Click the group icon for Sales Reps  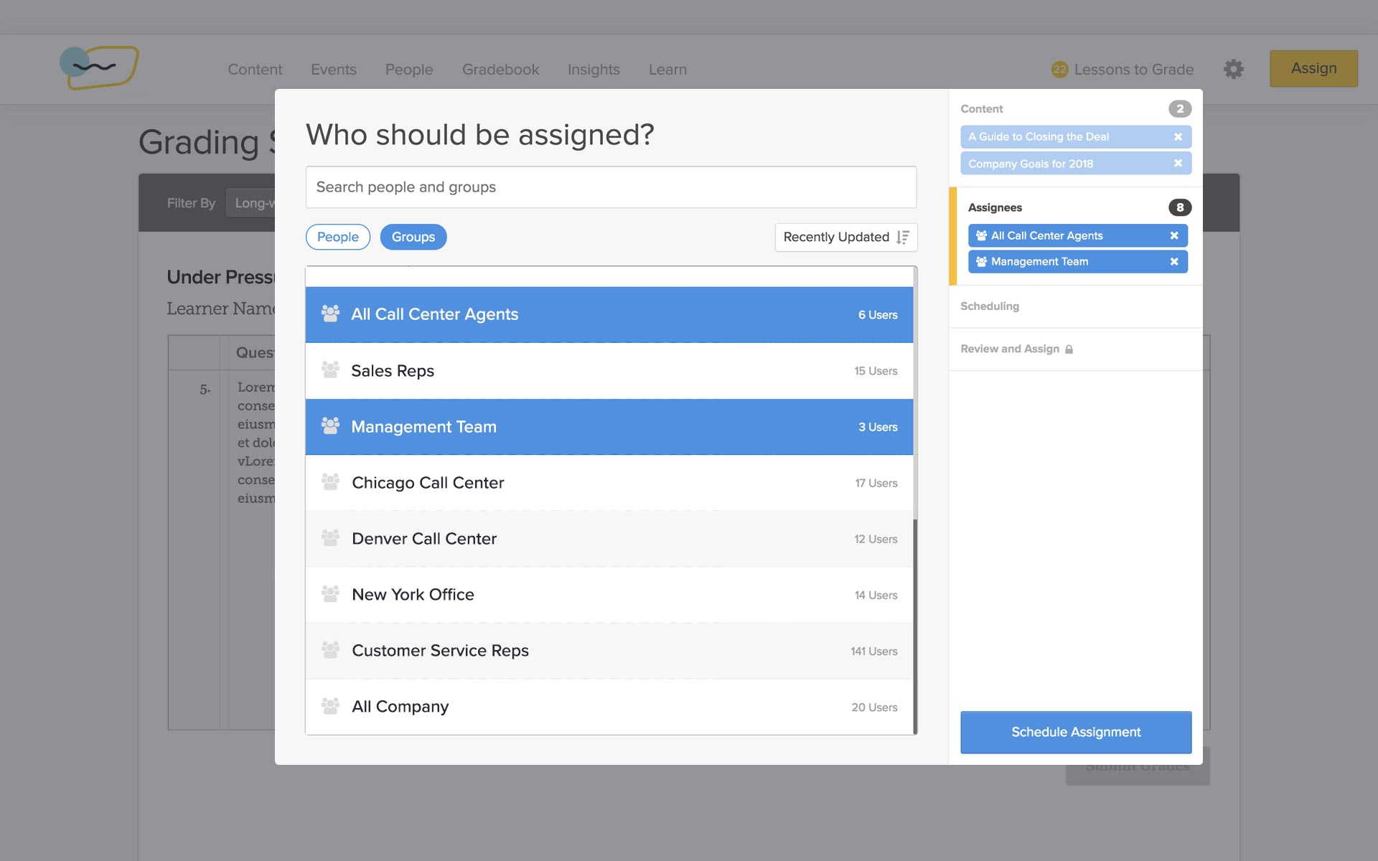330,370
